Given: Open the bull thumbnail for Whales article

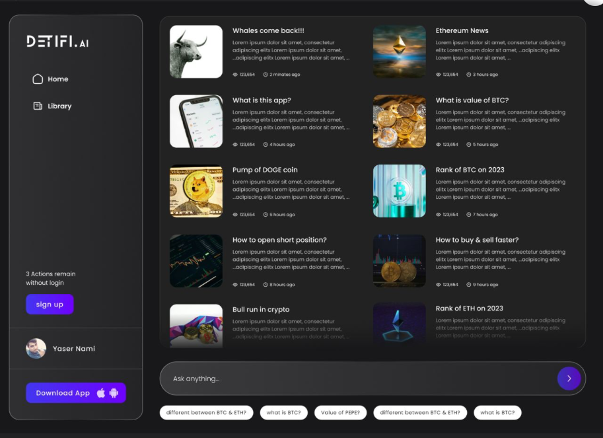Looking at the screenshot, I should [196, 52].
